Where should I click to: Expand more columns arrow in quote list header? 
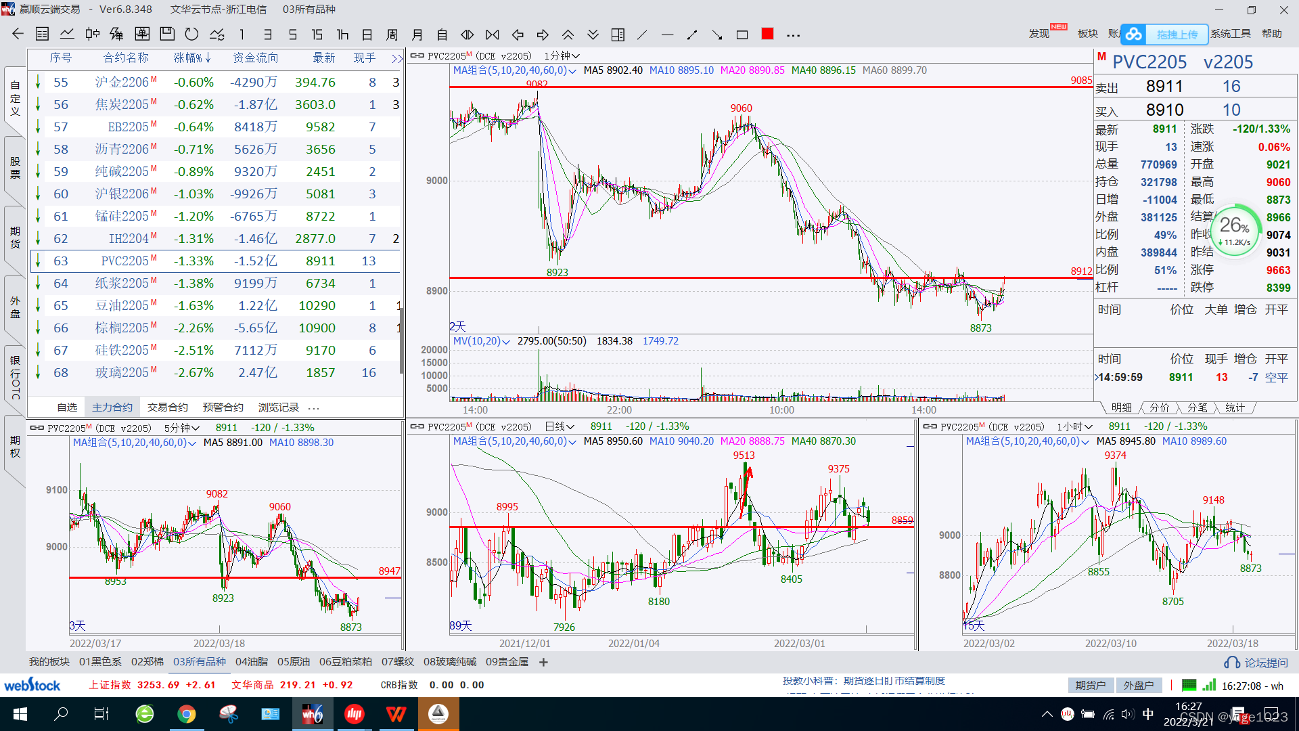pyautogui.click(x=396, y=59)
